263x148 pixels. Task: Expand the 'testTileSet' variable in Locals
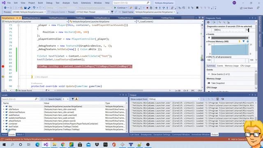tap(4, 127)
